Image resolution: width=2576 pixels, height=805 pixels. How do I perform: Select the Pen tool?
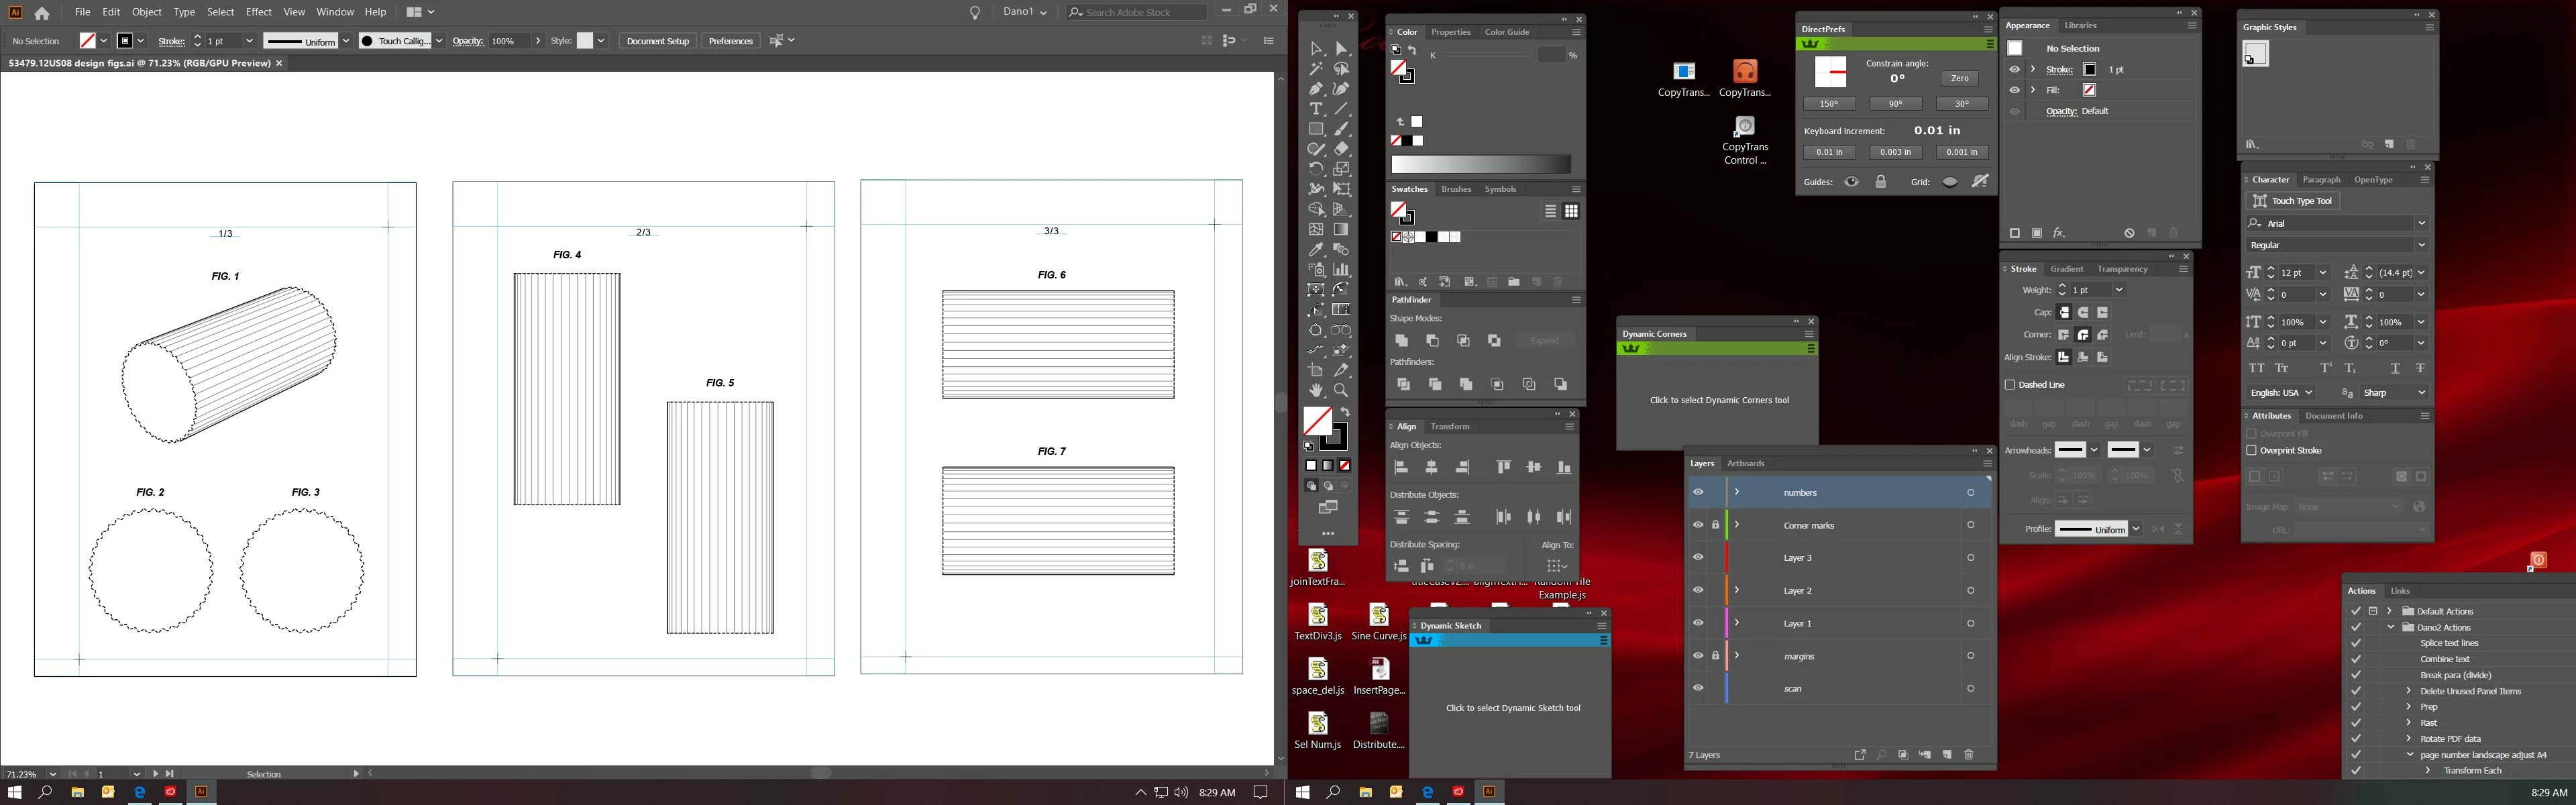[1316, 89]
